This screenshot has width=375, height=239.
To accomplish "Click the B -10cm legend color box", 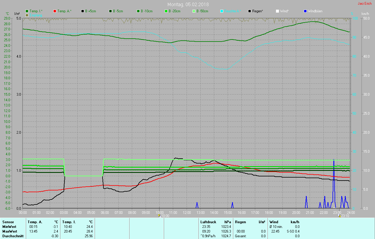I will click(138, 11).
